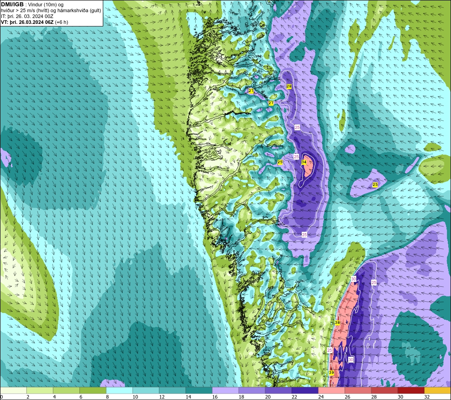The height and width of the screenshot is (400, 451).
Task: Click the light cyan legend swatch between 8 and 10
Action: pyautogui.click(x=120, y=390)
